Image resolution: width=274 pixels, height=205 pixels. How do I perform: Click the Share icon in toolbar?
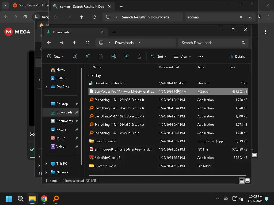[127, 56]
